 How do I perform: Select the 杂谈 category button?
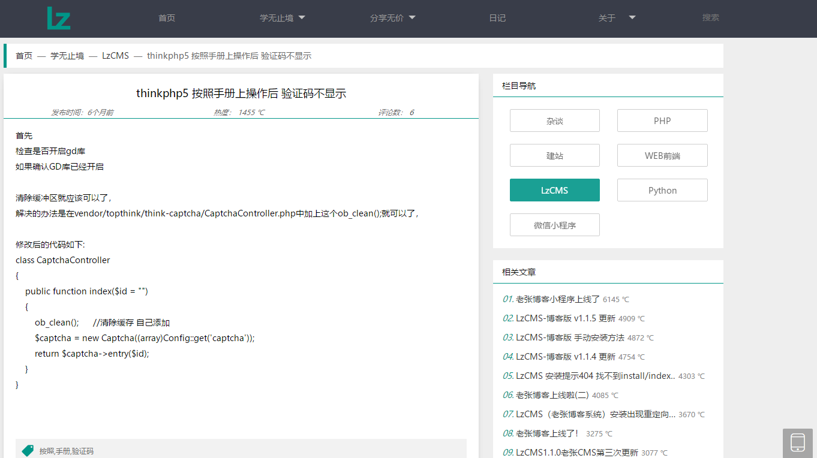[554, 120]
